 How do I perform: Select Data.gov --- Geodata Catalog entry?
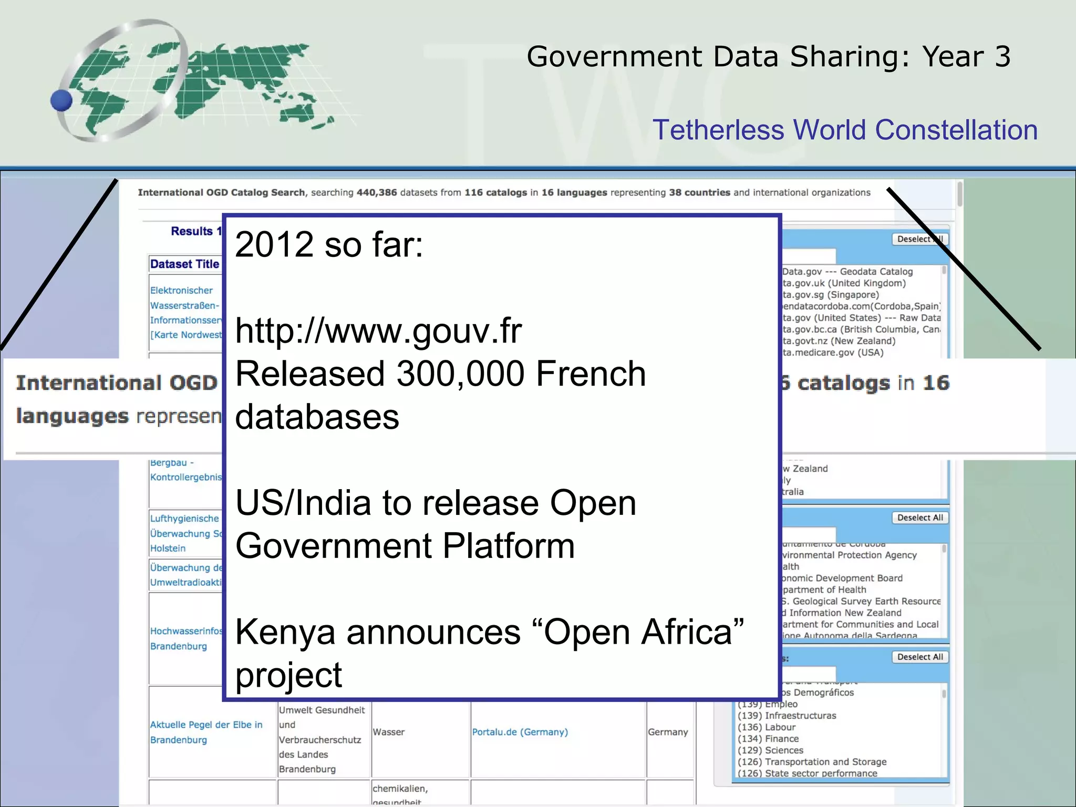click(x=847, y=272)
